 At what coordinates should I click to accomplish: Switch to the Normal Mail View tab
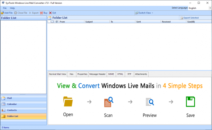58,74
